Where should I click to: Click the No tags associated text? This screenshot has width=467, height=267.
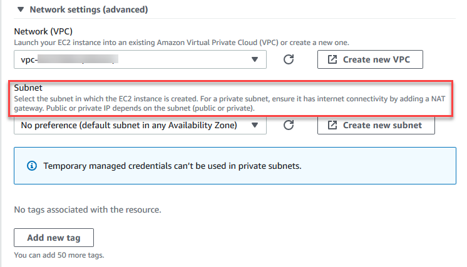click(x=88, y=209)
